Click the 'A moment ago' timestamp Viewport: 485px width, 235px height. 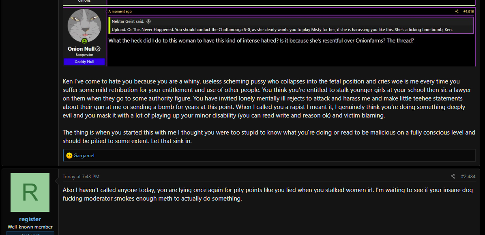(x=120, y=11)
